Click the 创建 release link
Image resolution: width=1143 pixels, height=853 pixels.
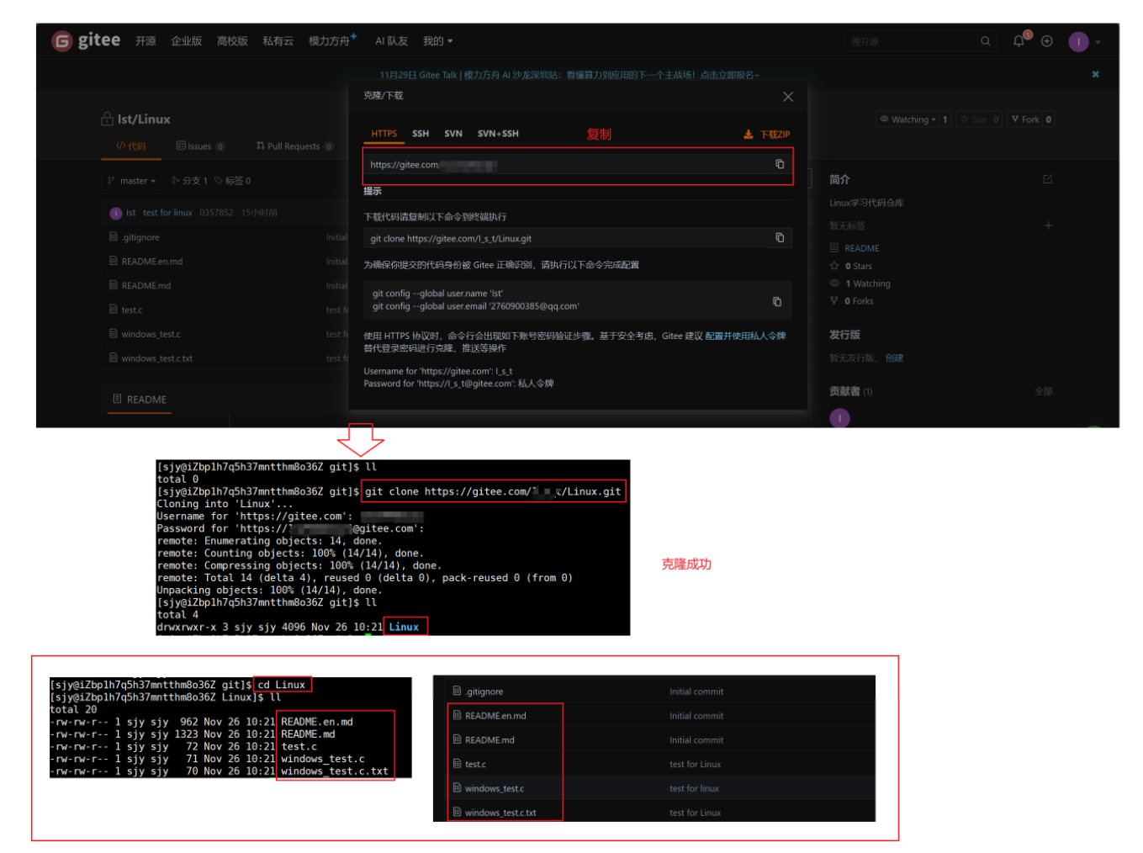(x=894, y=358)
